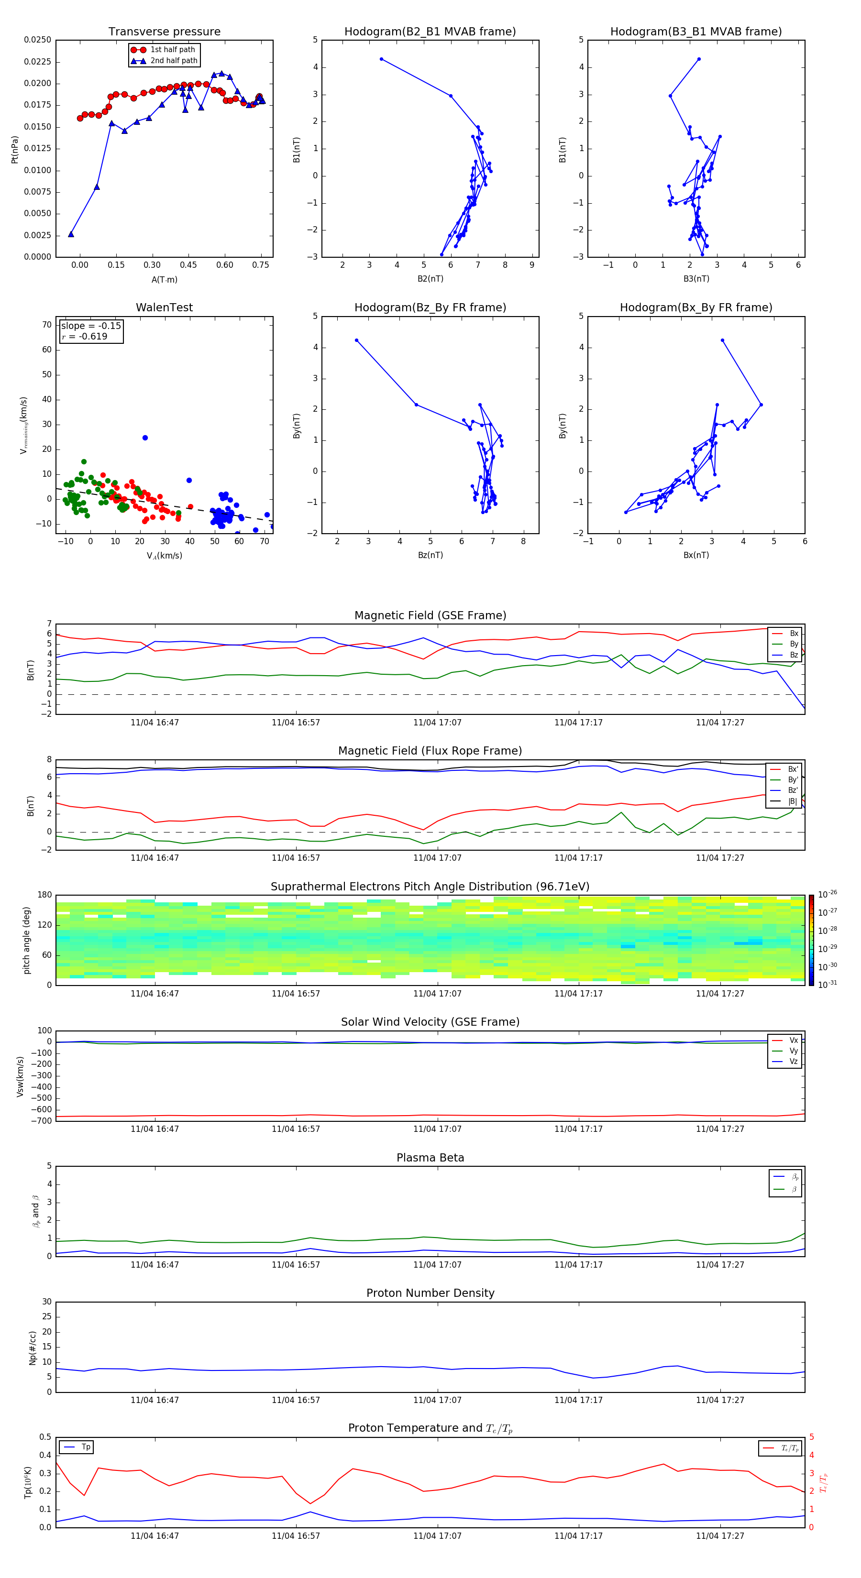This screenshot has height=1578, width=861.
Task: Click "11/04 17:27" tick under Proton Temperature plot
Action: click(x=720, y=1536)
